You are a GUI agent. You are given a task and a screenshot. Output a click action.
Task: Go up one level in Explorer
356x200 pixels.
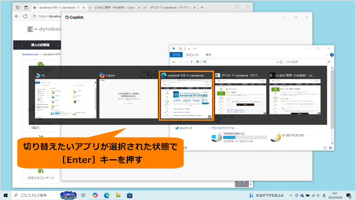click(191, 62)
